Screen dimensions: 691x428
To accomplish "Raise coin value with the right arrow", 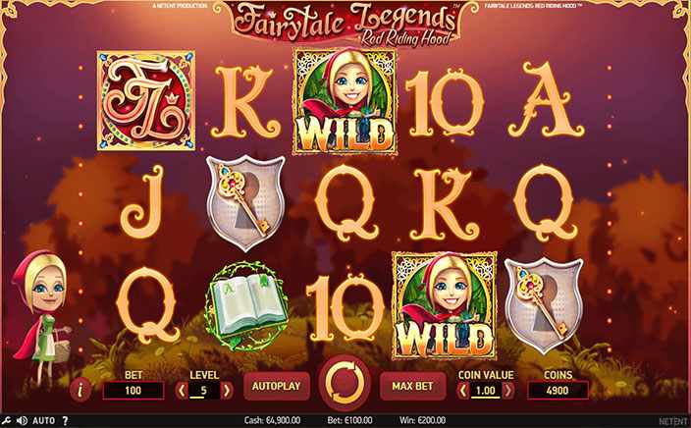I will pos(508,390).
